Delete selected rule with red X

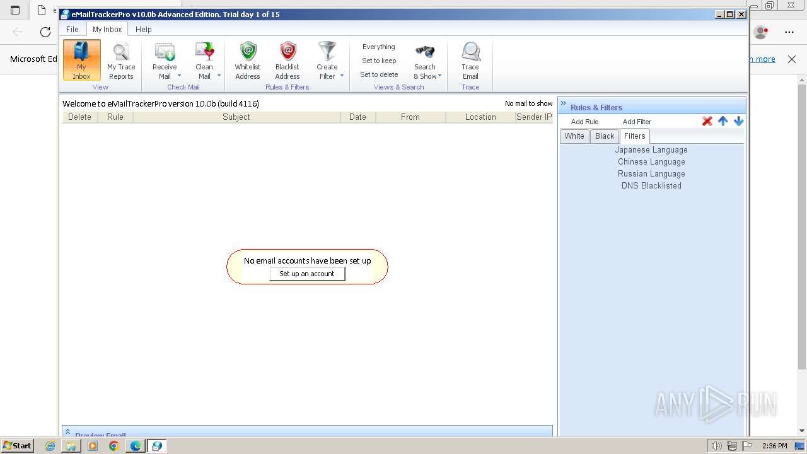coord(707,121)
